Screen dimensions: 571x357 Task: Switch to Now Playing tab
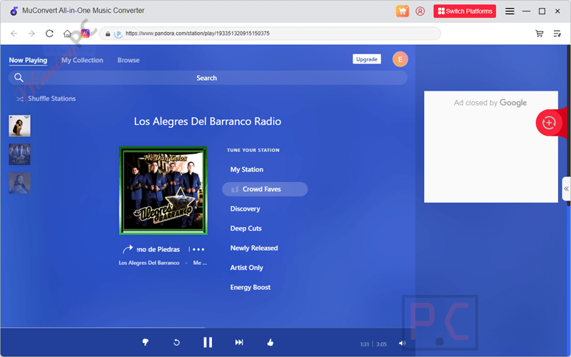point(28,60)
